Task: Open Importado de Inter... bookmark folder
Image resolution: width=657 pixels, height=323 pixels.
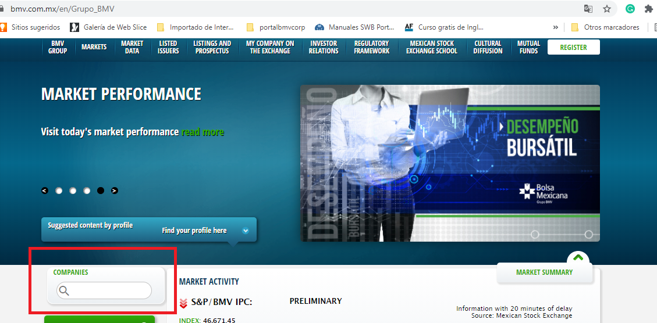Action: click(x=196, y=27)
